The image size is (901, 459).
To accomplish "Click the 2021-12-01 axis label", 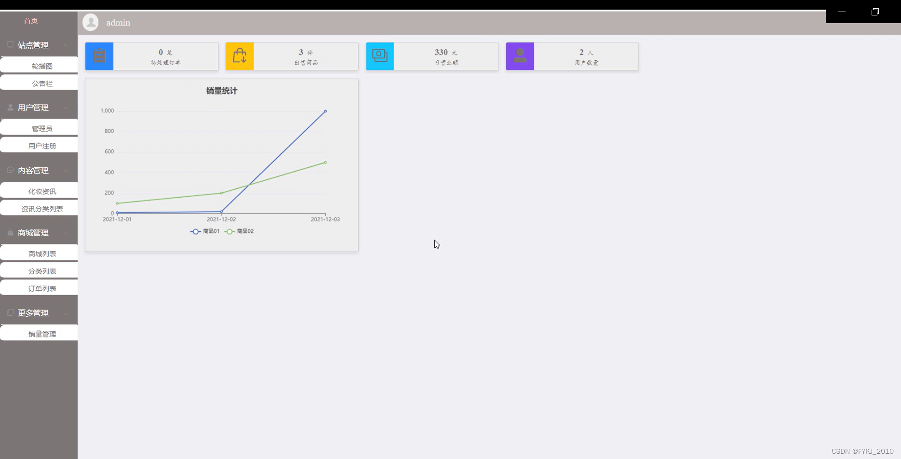I will 117,219.
